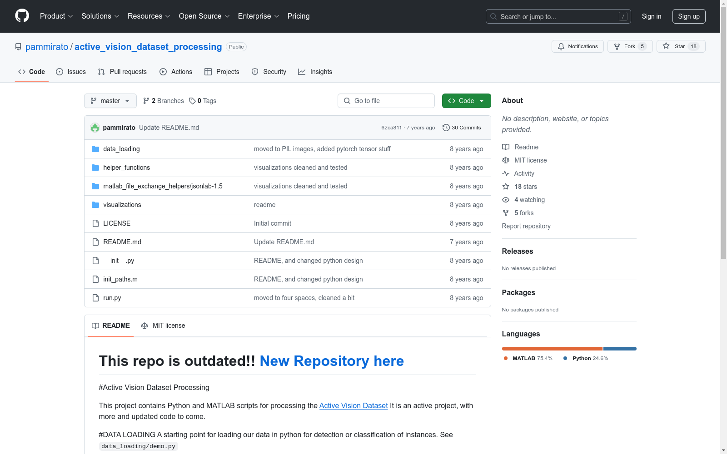Click the Search or jump to field
Image resolution: width=727 pixels, height=454 pixels.
point(558,16)
